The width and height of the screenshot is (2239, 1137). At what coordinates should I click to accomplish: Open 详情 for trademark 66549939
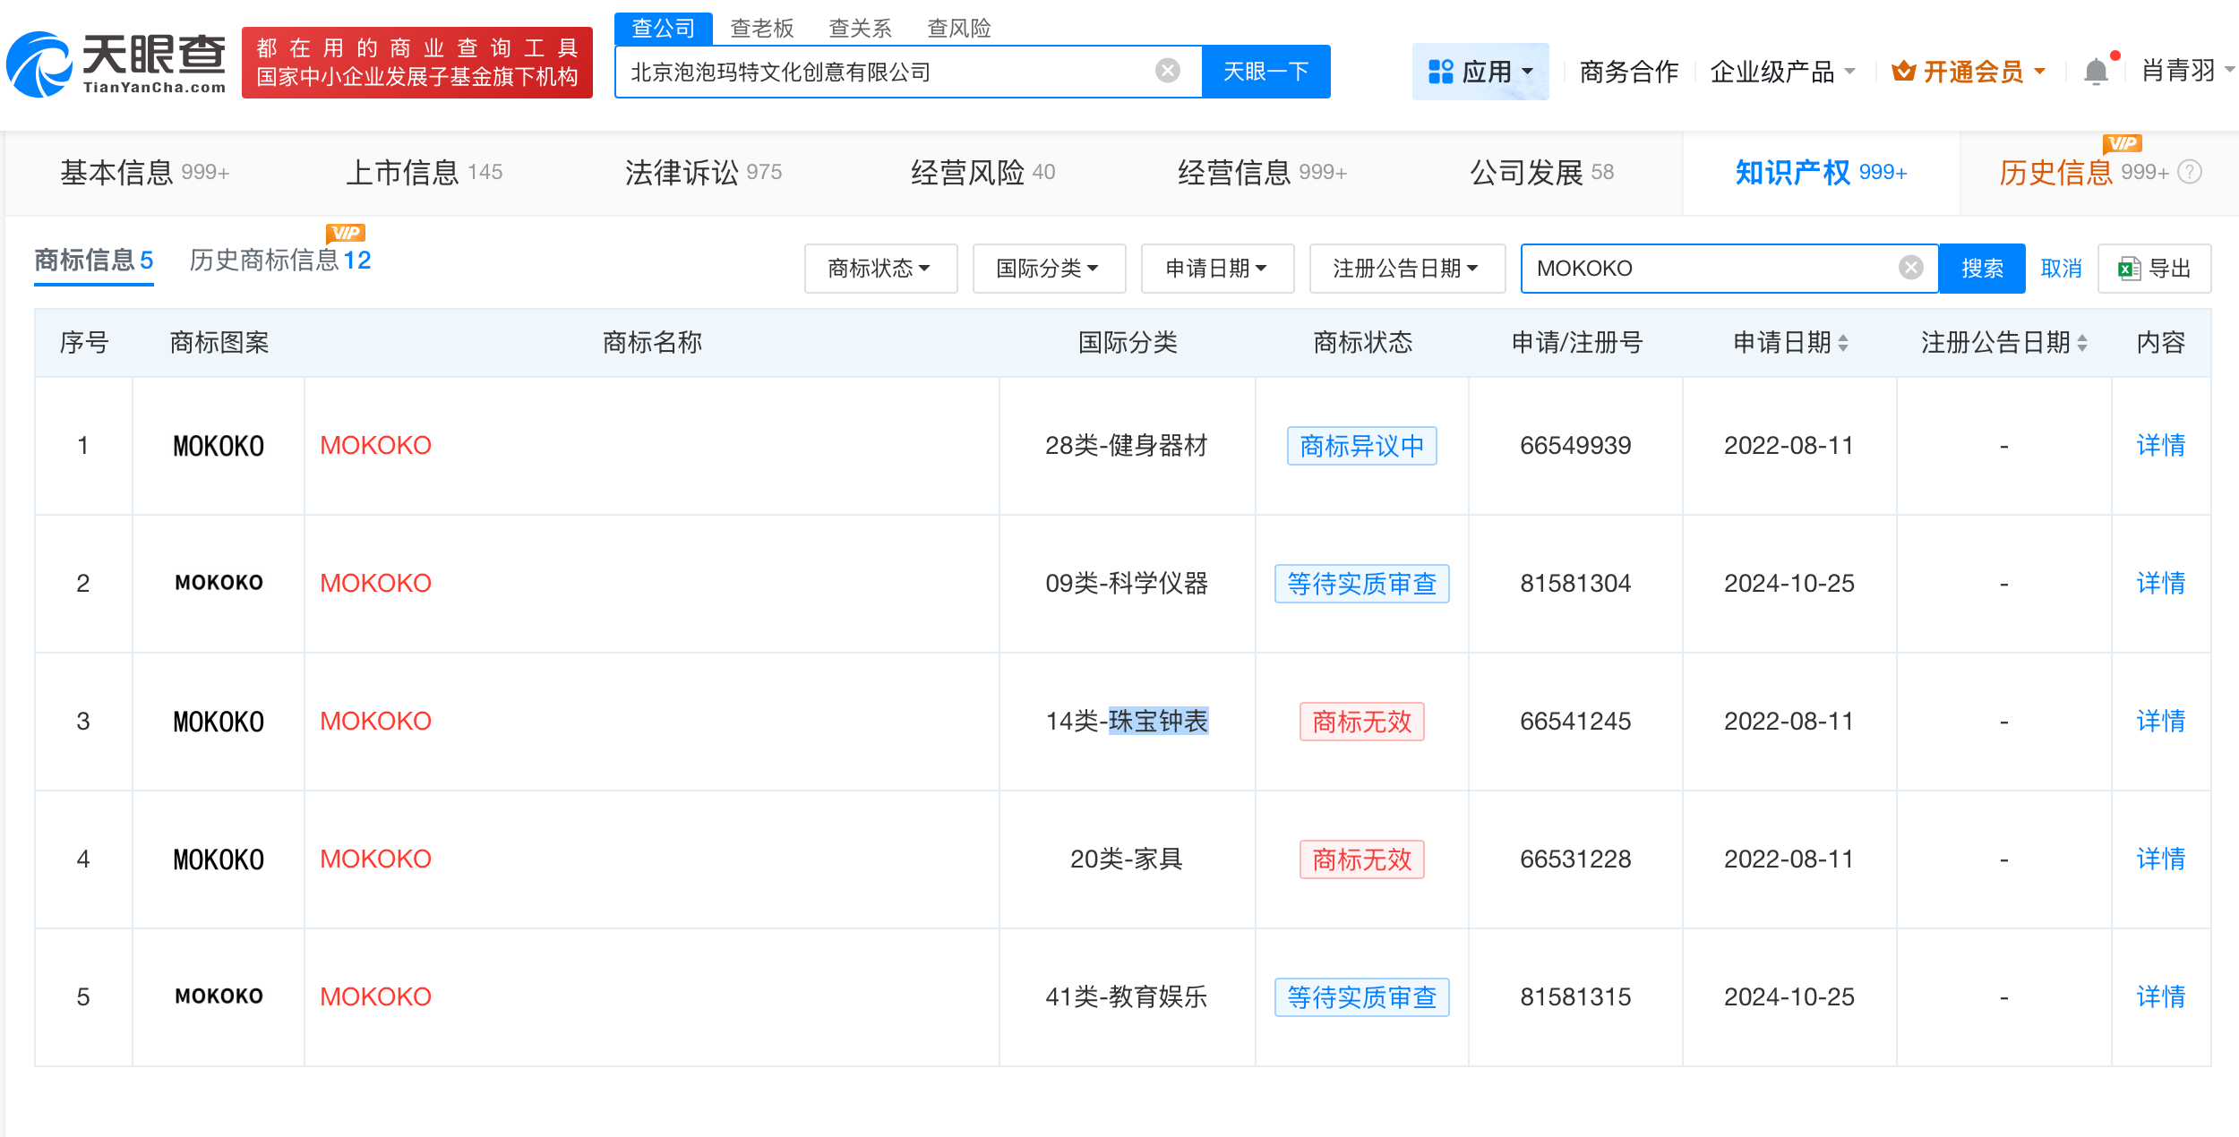pos(2160,445)
